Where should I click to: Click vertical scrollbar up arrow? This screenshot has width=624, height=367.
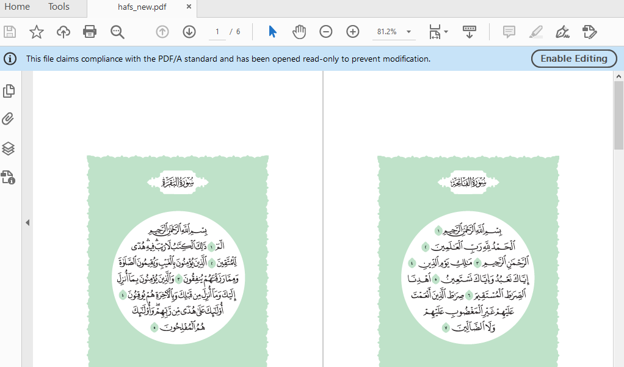(619, 76)
